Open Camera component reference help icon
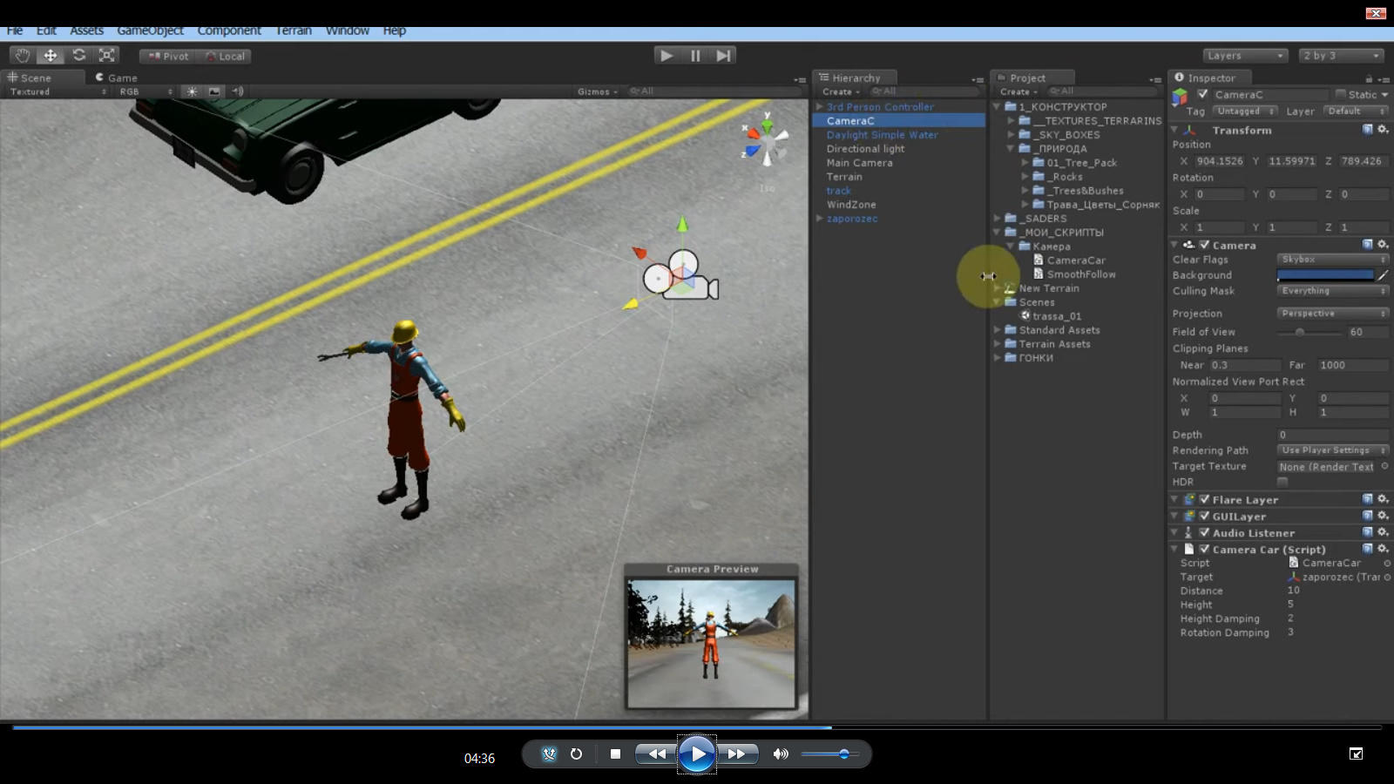Viewport: 1394px width, 784px height. click(x=1368, y=245)
